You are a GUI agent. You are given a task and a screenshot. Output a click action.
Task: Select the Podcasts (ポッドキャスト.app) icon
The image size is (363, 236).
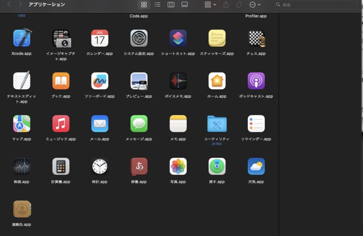(256, 81)
